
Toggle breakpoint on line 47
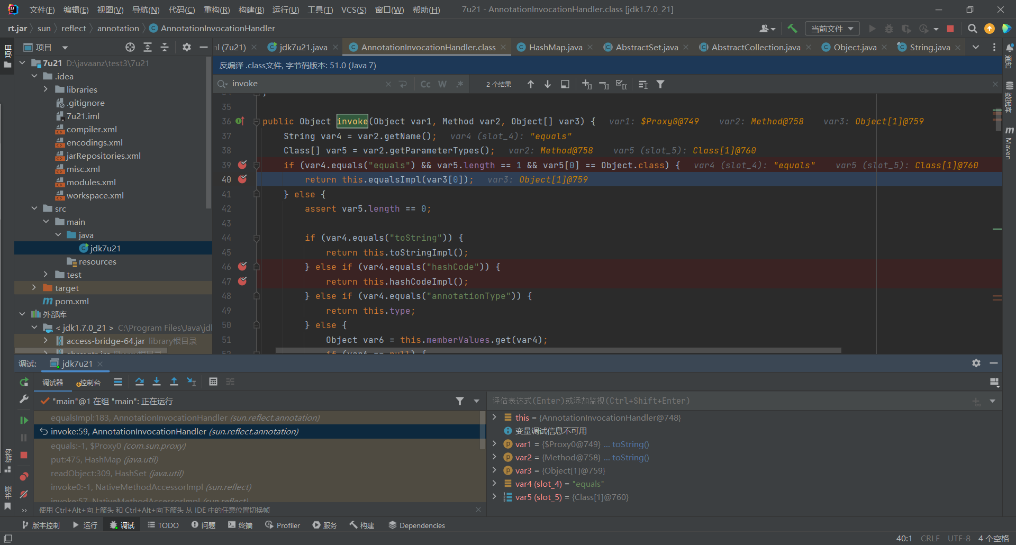(242, 281)
